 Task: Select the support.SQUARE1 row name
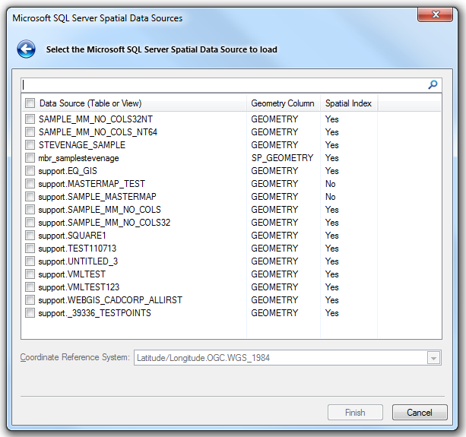coord(72,236)
